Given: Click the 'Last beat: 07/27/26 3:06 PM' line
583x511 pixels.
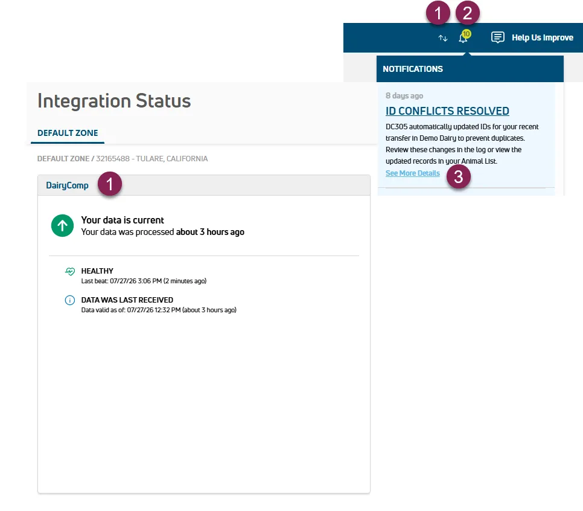Looking at the screenshot, I should pos(144,281).
